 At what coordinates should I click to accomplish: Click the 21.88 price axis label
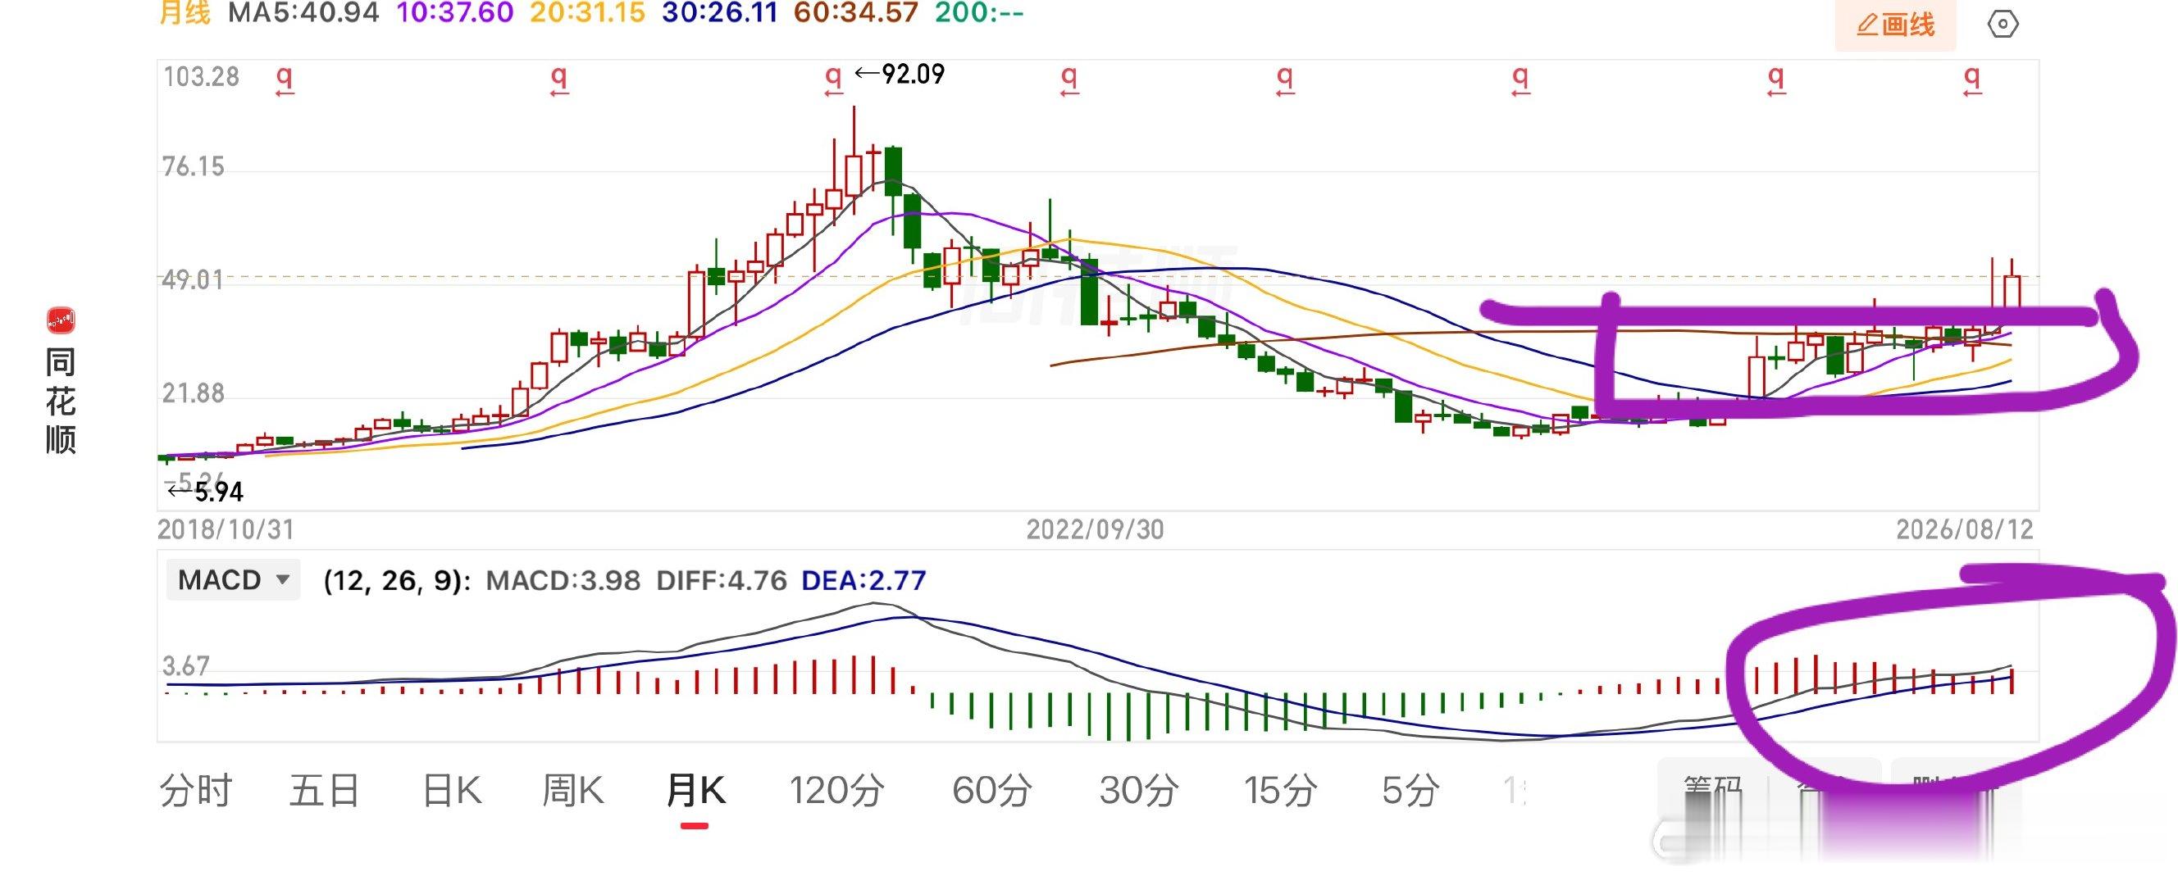pyautogui.click(x=194, y=393)
